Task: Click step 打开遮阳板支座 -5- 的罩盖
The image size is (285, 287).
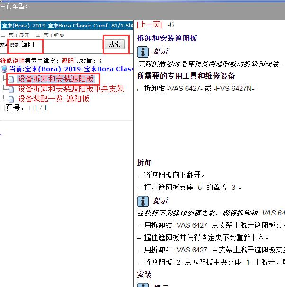Action: tap(193, 188)
